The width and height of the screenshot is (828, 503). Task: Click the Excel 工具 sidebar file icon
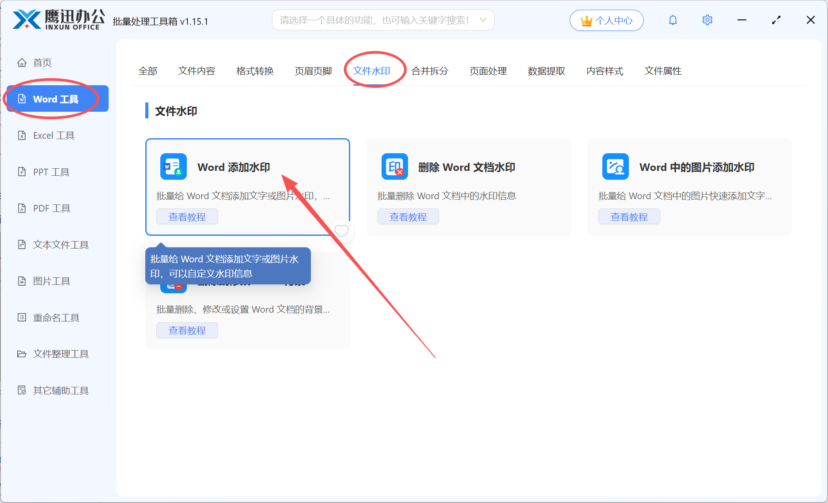point(22,136)
